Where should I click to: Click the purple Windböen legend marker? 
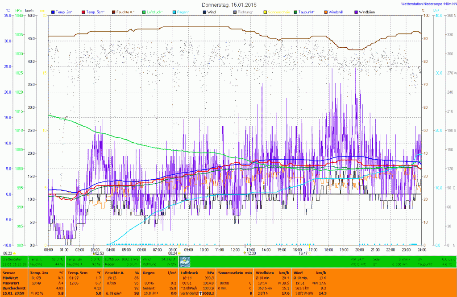(356, 12)
